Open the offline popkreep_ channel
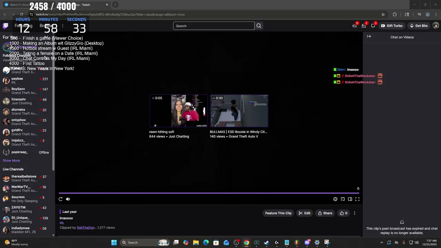Screen dimensions: 441x248 point(27,152)
